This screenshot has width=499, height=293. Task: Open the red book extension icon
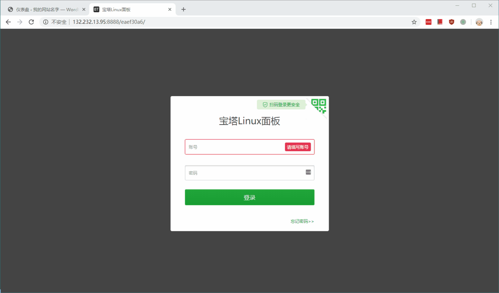click(x=440, y=22)
